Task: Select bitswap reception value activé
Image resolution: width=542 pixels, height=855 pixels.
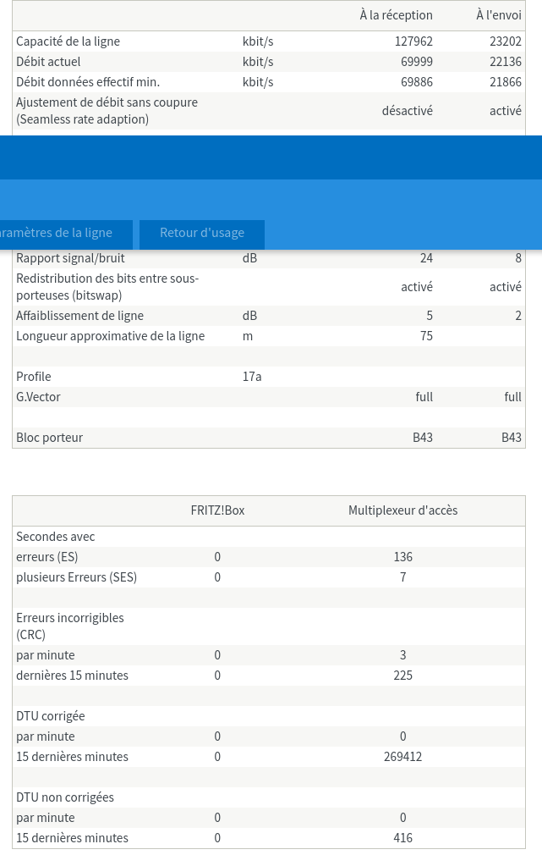Action: [417, 287]
